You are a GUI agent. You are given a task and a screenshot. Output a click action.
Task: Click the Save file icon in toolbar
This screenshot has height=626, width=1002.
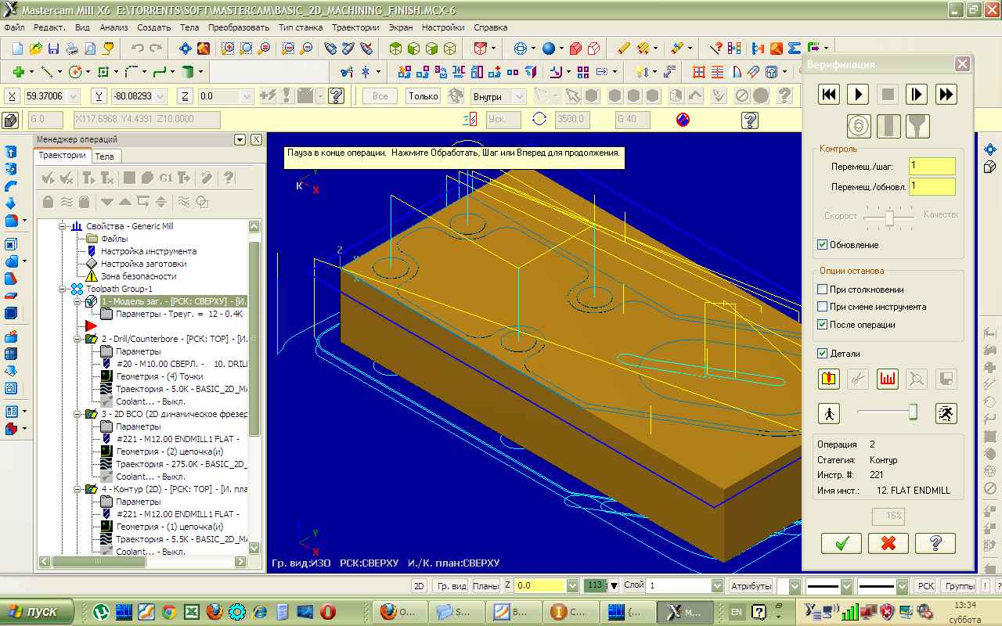pyautogui.click(x=54, y=49)
